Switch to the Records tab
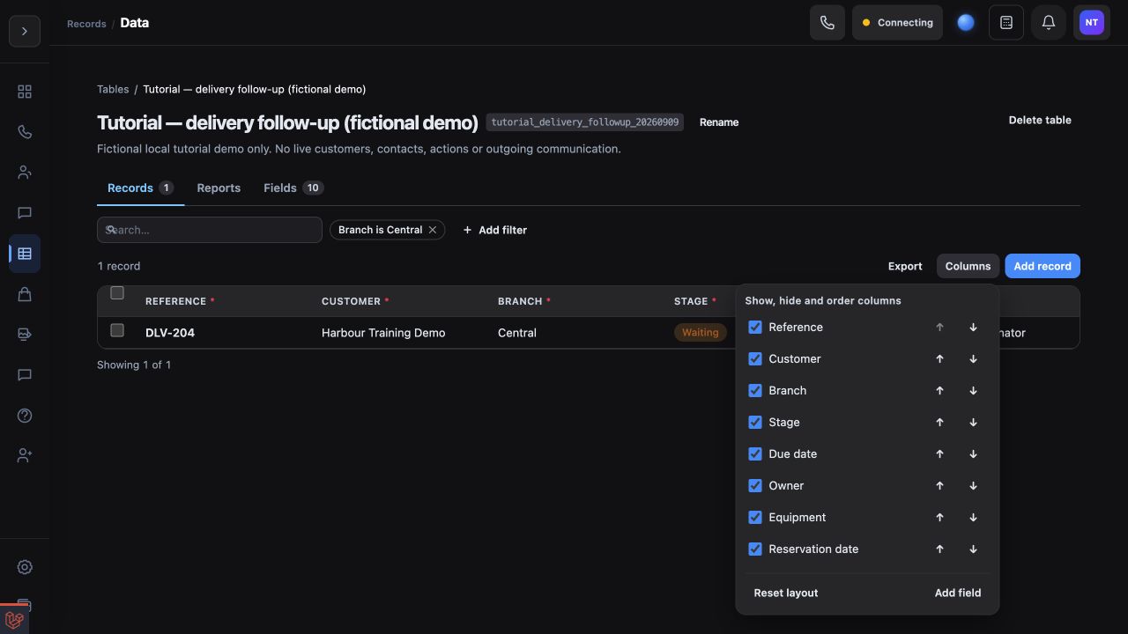Image resolution: width=1128 pixels, height=634 pixels. [140, 188]
